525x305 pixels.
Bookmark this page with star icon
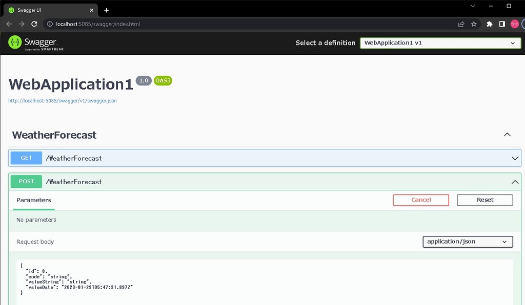474,24
